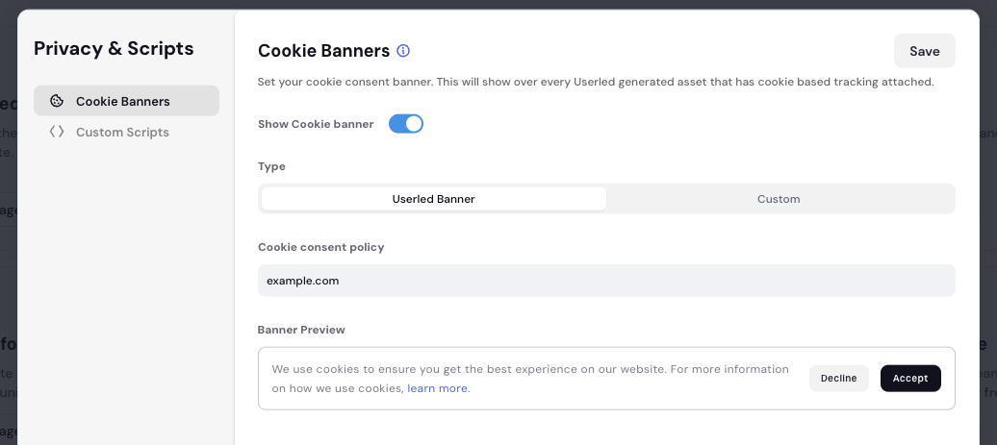
Task: Focus the Cookie consent policy field
Action: [x=606, y=281]
